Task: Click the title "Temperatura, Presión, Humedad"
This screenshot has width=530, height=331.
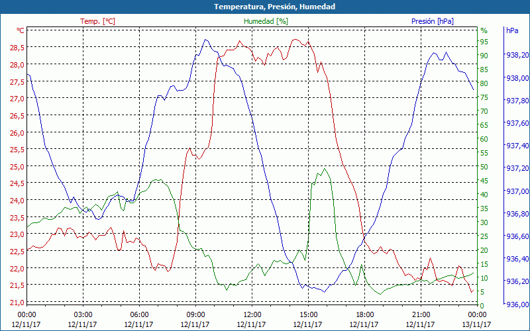Action: point(274,7)
